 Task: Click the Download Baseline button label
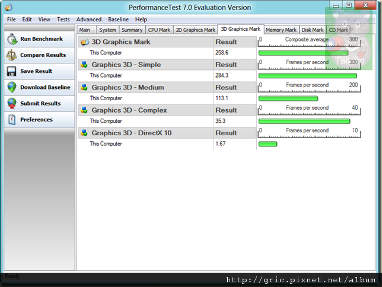(x=45, y=87)
